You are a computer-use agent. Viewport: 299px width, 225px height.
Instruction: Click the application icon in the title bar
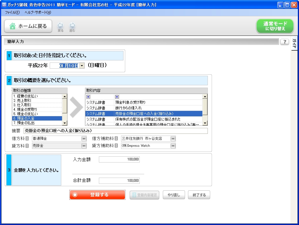4,4
